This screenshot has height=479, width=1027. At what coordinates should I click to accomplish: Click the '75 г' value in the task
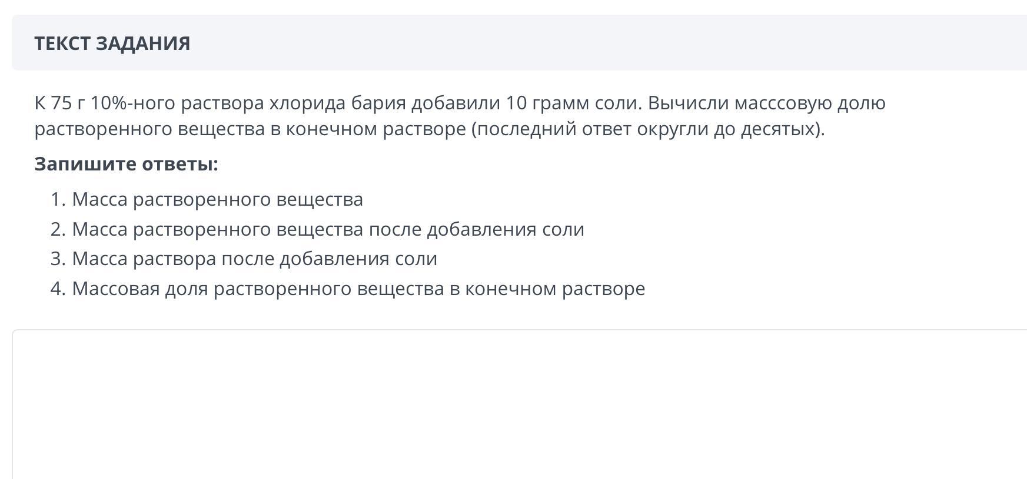point(67,103)
